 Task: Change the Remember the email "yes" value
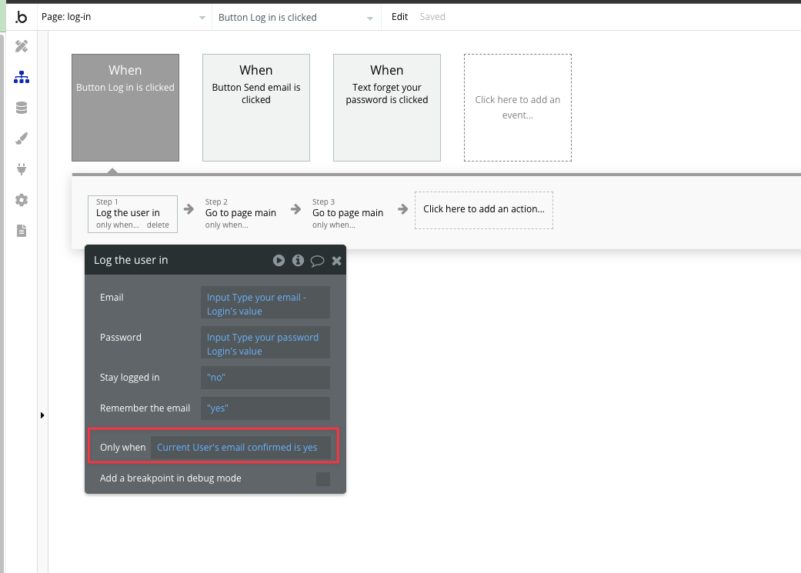point(265,408)
